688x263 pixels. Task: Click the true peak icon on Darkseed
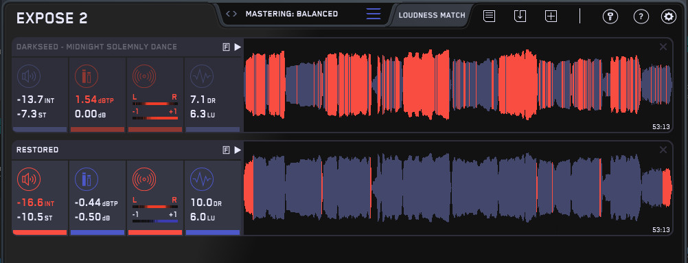tap(87, 76)
